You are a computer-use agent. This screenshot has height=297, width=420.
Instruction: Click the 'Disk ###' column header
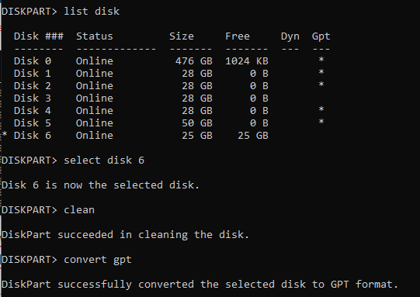point(39,36)
